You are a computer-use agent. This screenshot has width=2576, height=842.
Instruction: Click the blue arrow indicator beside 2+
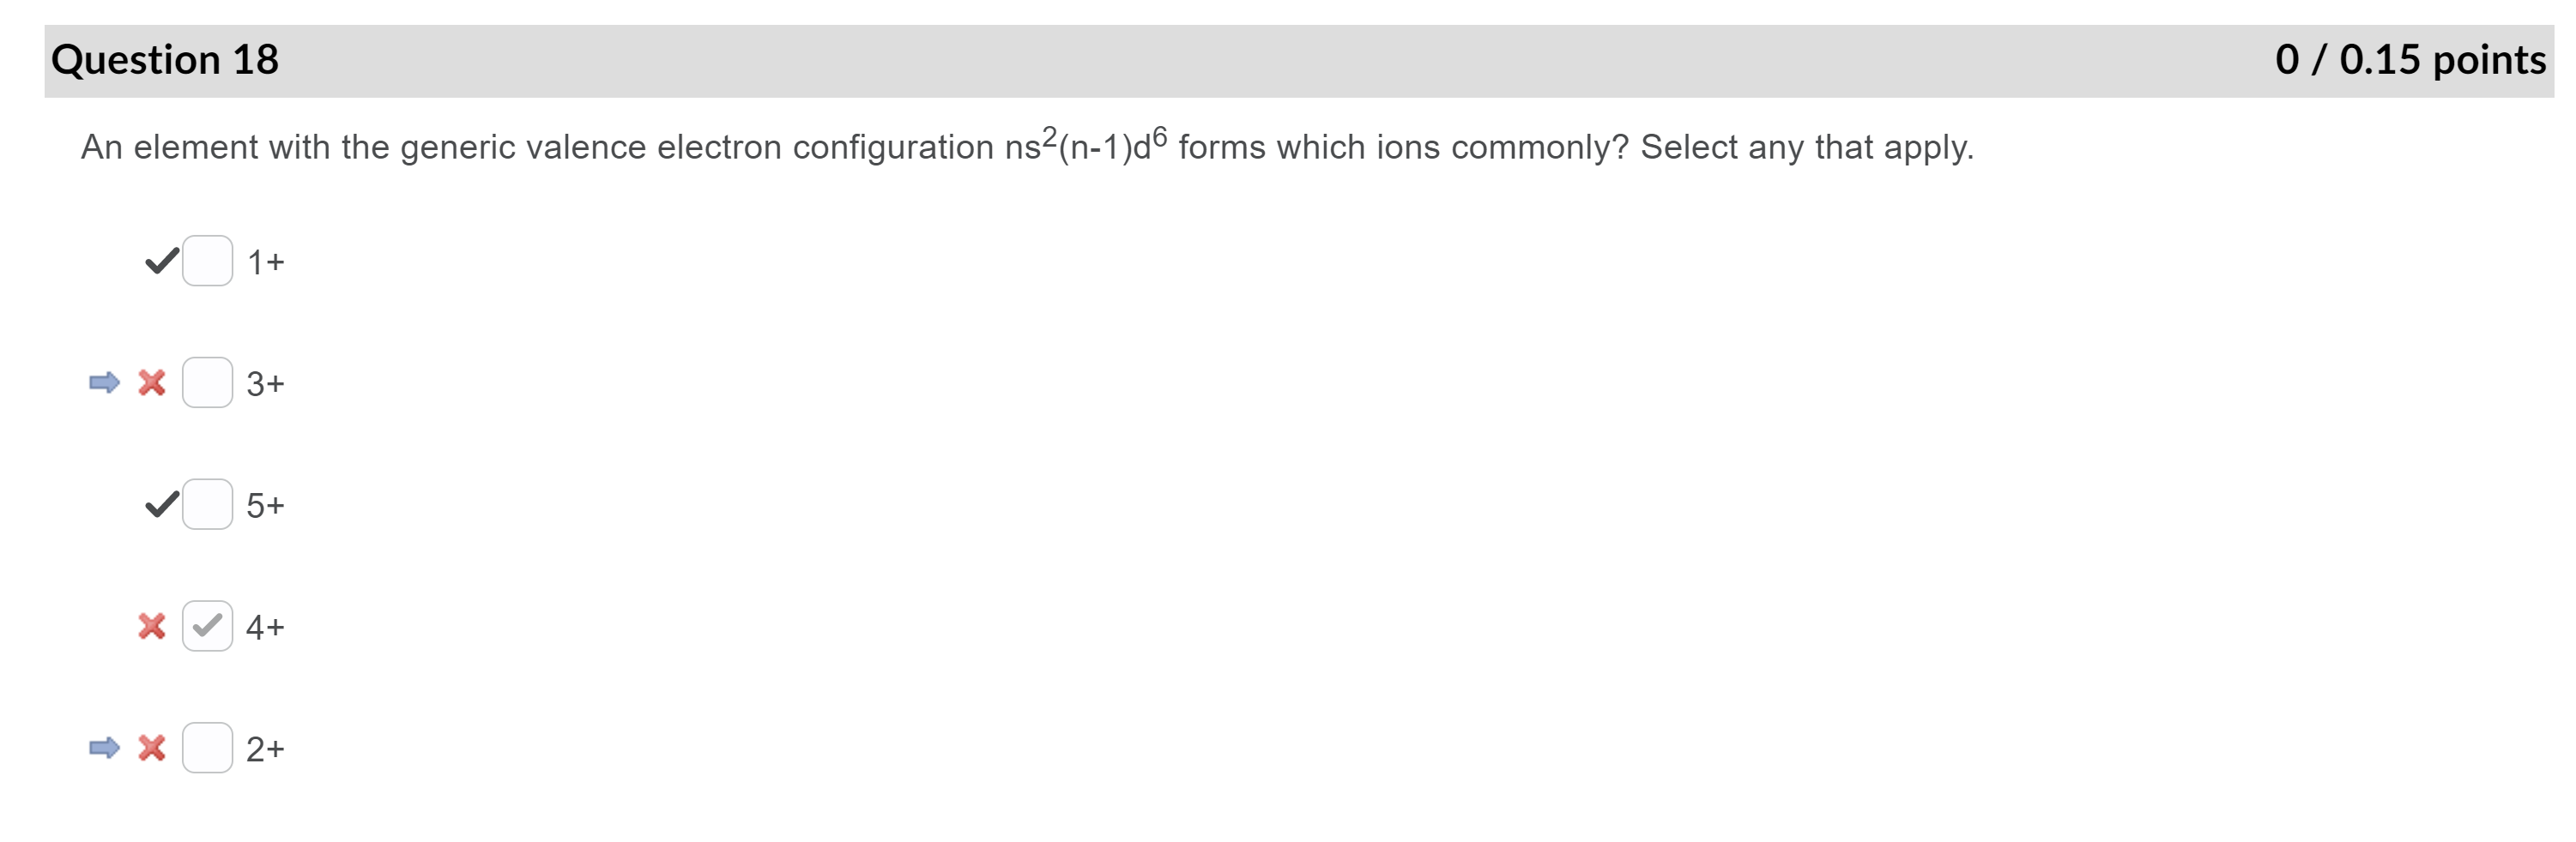point(103,749)
